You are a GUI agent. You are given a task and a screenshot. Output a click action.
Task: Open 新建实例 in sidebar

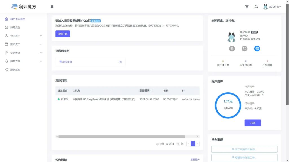[x=15, y=28]
